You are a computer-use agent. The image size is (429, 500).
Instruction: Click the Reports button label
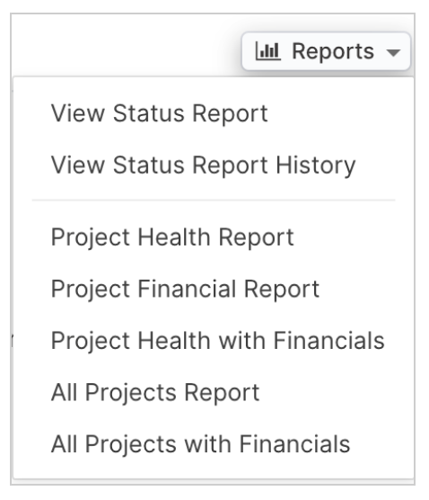pyautogui.click(x=333, y=51)
